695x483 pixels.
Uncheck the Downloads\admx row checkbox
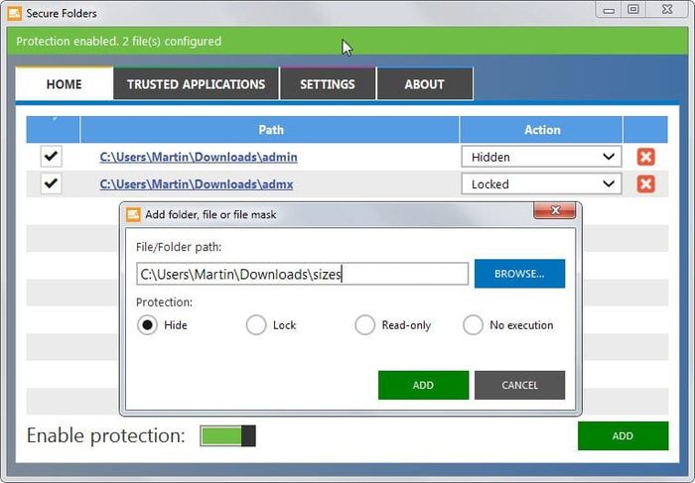51,183
